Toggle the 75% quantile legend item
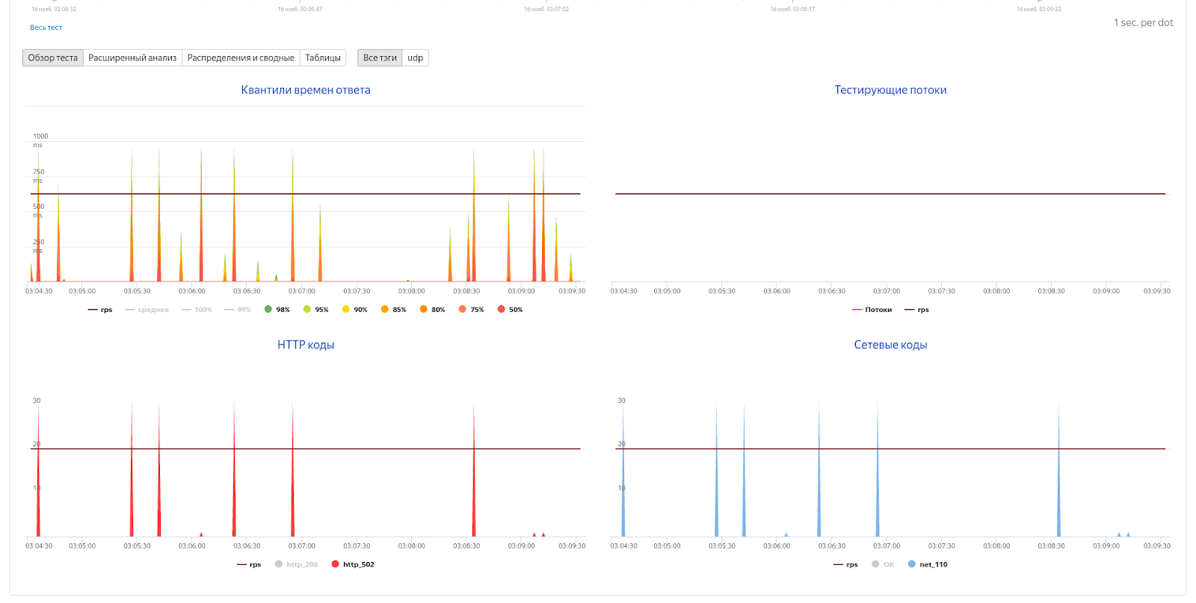 [x=472, y=310]
